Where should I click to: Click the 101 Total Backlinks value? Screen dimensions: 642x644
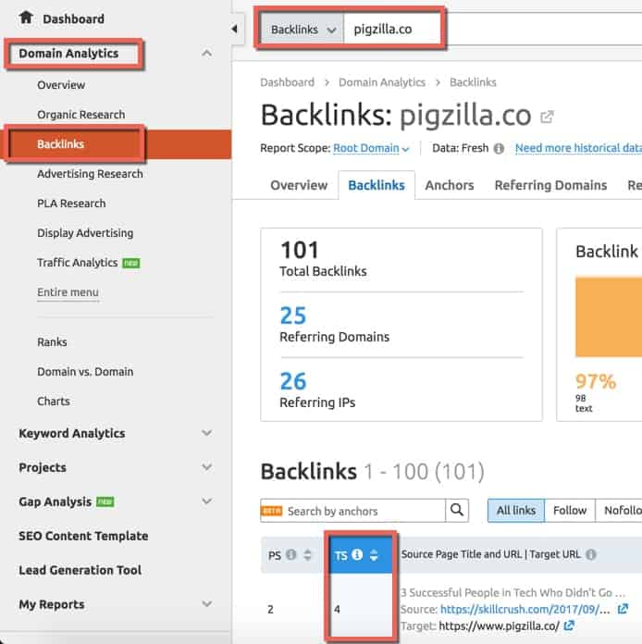(x=300, y=250)
